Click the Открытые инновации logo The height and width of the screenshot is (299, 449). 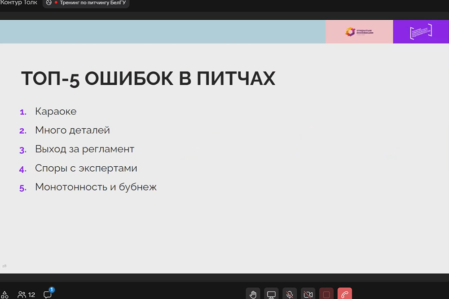359,32
